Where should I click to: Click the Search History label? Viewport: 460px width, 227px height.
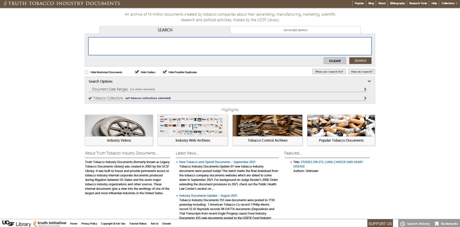click(418, 224)
